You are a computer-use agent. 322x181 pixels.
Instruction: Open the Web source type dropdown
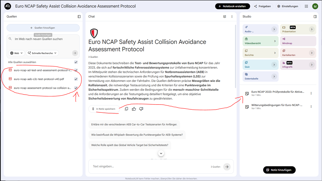tap(16, 53)
